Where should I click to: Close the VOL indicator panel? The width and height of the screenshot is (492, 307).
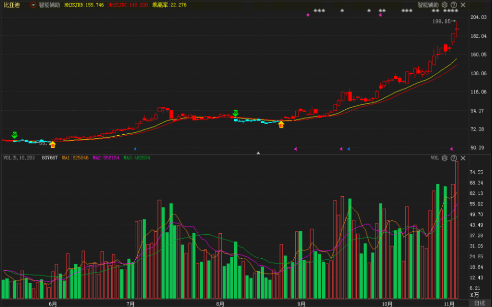click(x=463, y=158)
